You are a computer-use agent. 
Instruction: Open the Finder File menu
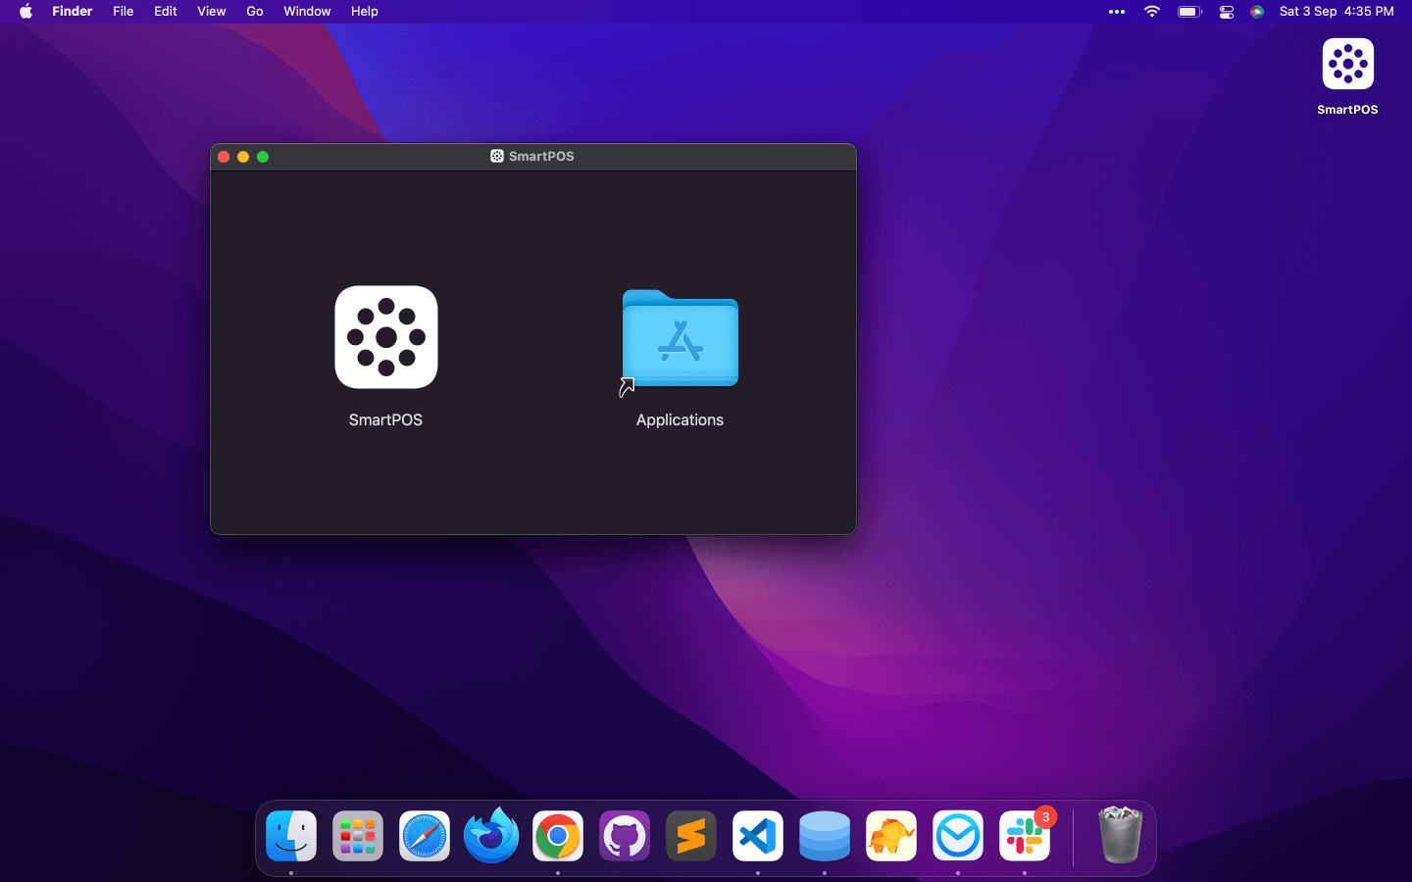123,12
